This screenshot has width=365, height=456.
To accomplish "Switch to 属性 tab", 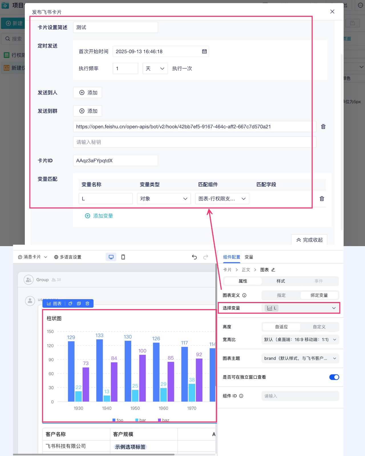I will coord(243,281).
